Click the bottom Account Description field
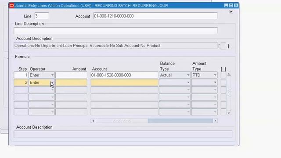This screenshot has width=281, height=158. tap(123, 134)
